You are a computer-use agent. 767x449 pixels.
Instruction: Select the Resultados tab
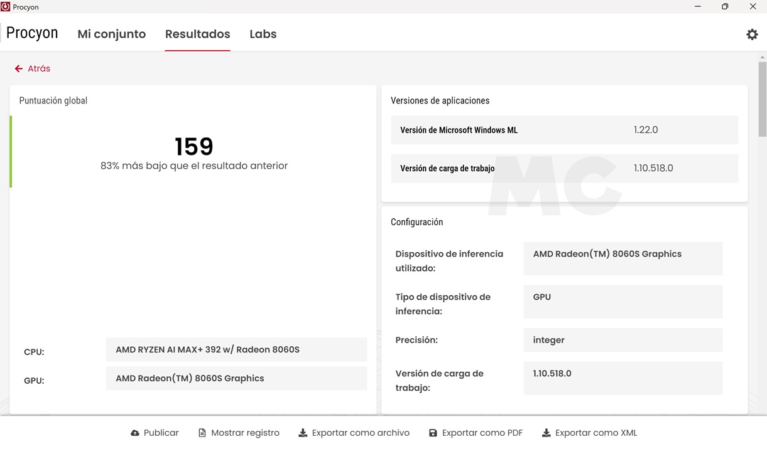point(197,34)
